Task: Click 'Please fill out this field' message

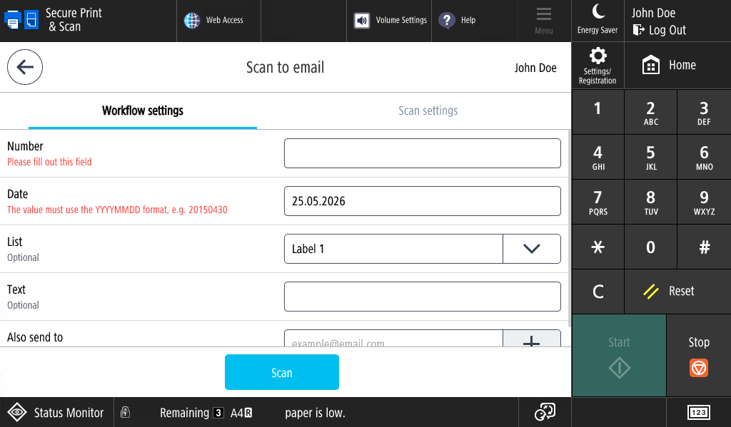Action: (x=49, y=162)
